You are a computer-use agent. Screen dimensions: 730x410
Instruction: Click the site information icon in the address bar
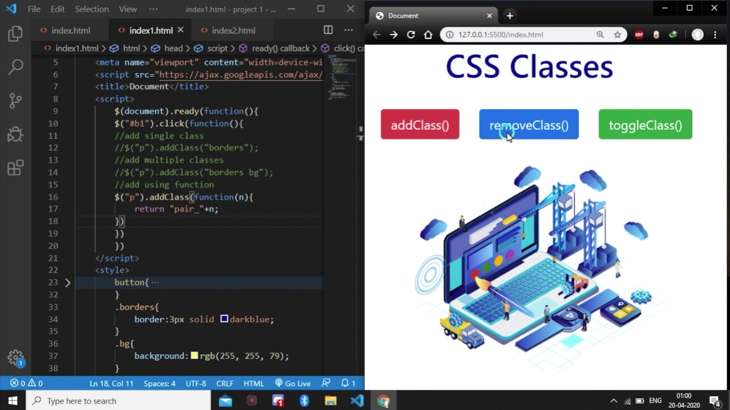(x=449, y=35)
